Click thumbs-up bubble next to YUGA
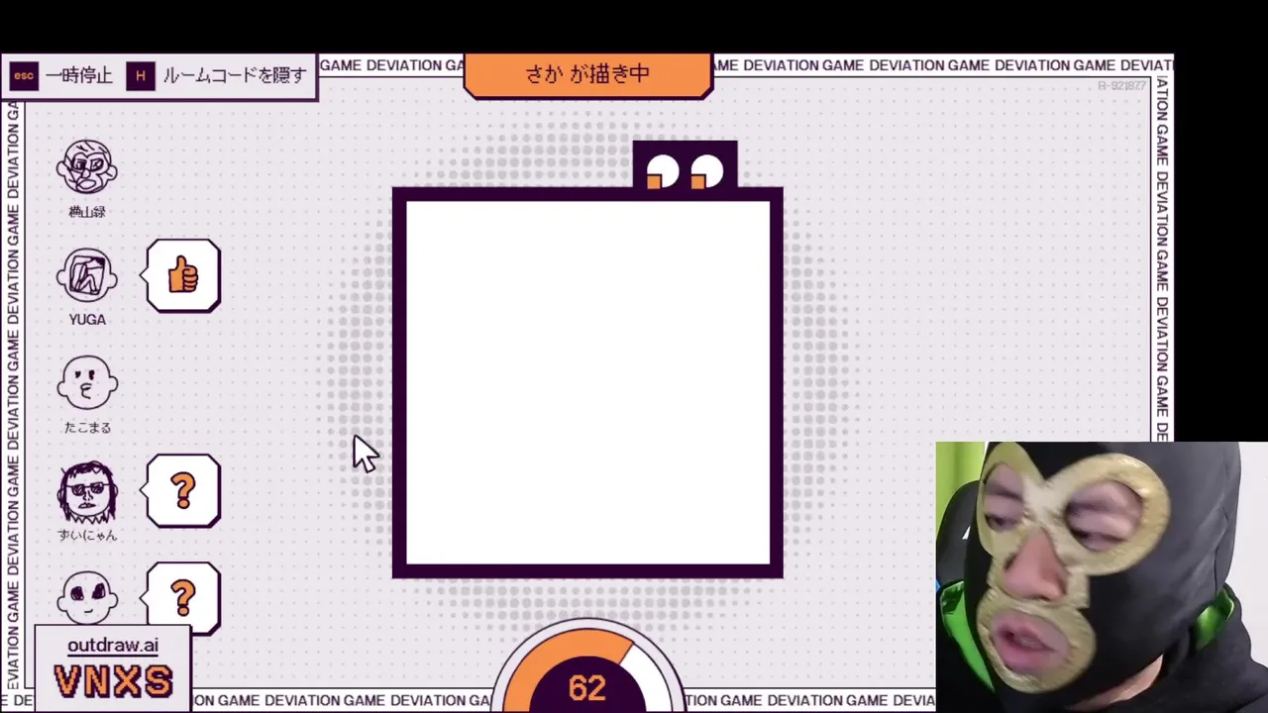This screenshot has height=713, width=1268. (x=182, y=275)
